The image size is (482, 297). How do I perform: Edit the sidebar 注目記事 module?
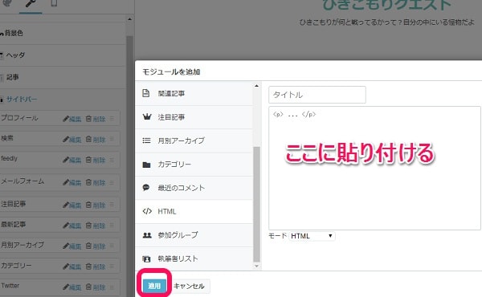click(72, 205)
